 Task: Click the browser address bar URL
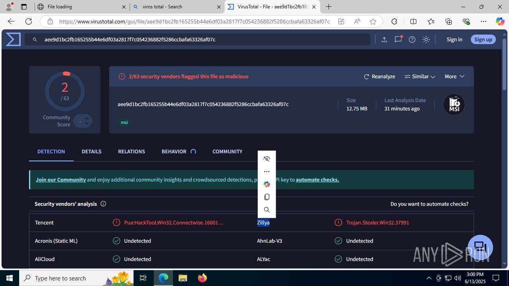point(194,21)
